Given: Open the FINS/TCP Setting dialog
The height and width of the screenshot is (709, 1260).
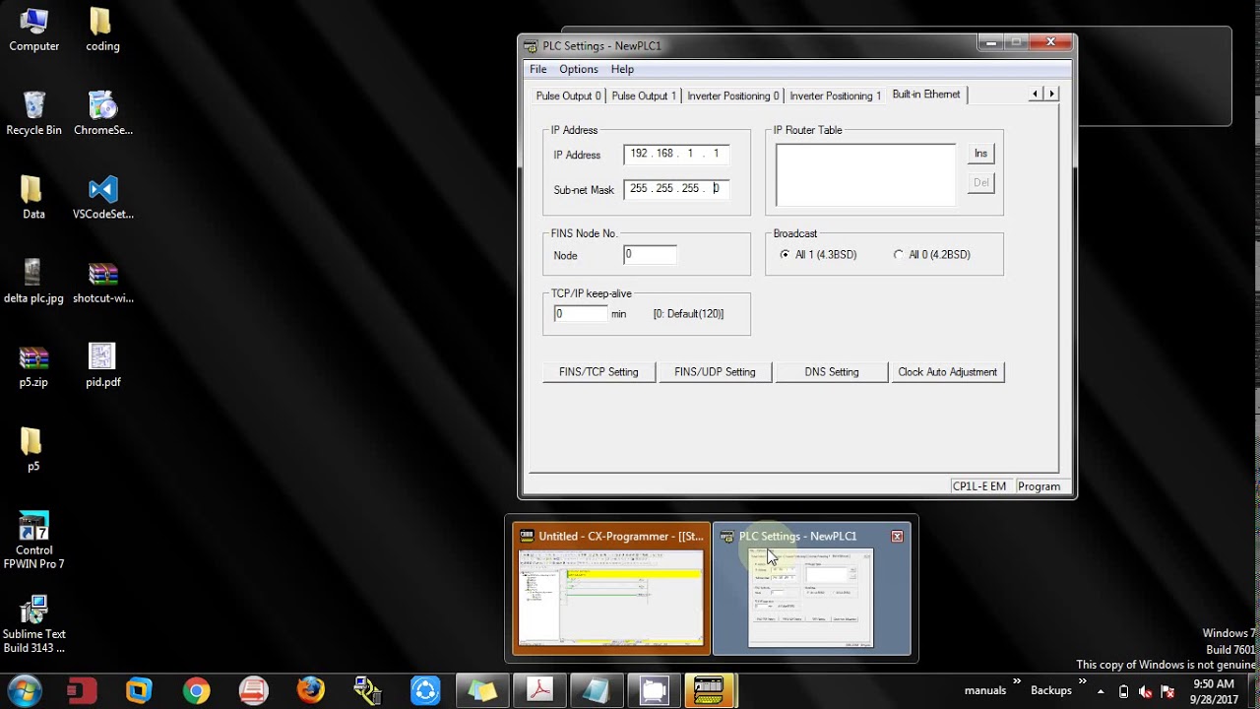Looking at the screenshot, I should coord(598,372).
